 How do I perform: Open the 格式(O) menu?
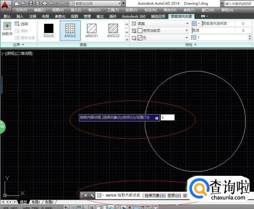point(93,10)
